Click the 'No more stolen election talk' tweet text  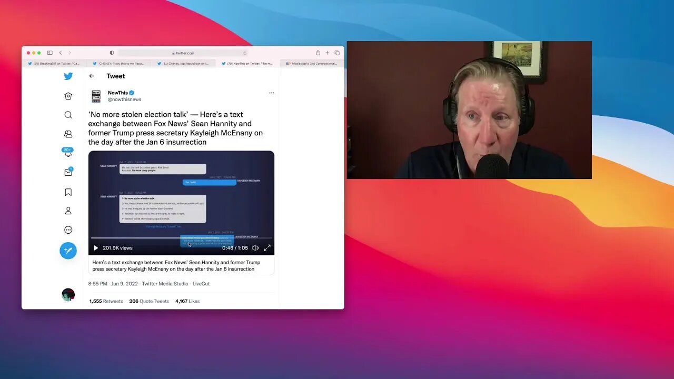click(x=175, y=128)
